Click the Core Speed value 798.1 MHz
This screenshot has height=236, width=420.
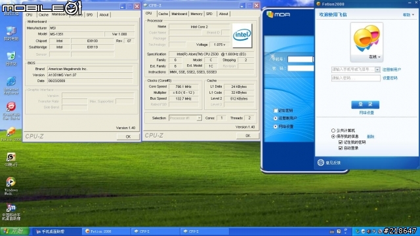tap(184, 87)
